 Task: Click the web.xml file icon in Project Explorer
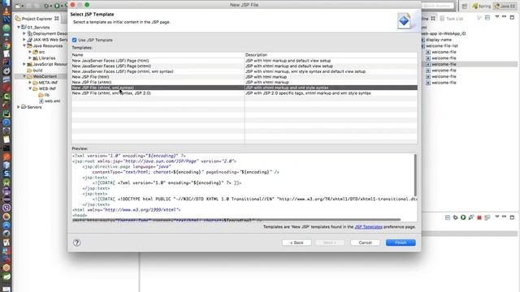[41, 101]
